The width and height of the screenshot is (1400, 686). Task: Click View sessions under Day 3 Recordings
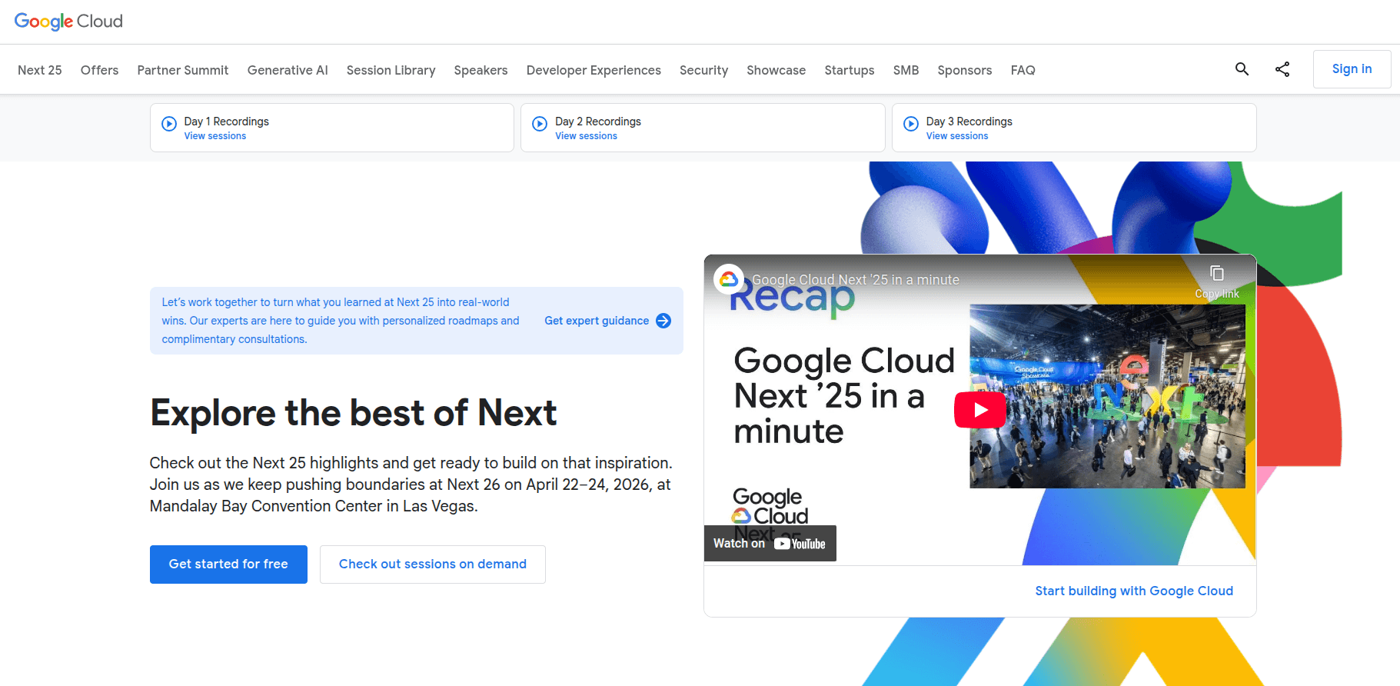point(957,136)
